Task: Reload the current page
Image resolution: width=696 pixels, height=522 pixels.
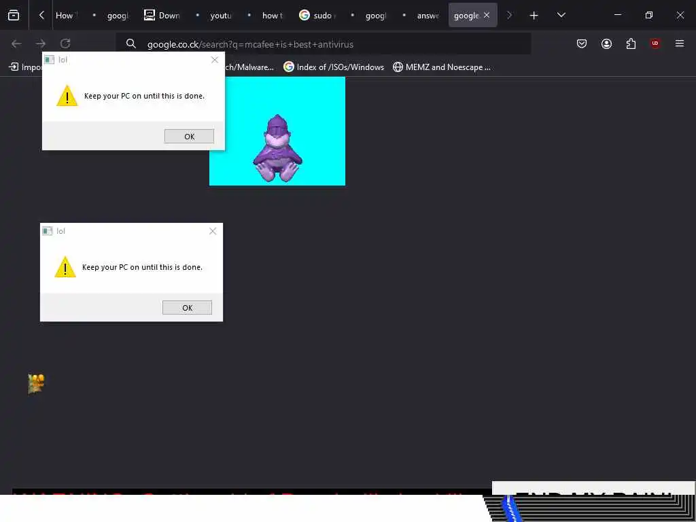Action: click(65, 43)
